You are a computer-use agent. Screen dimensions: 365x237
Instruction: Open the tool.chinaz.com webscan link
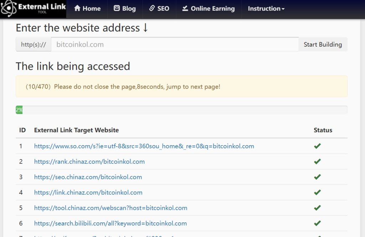click(x=110, y=208)
